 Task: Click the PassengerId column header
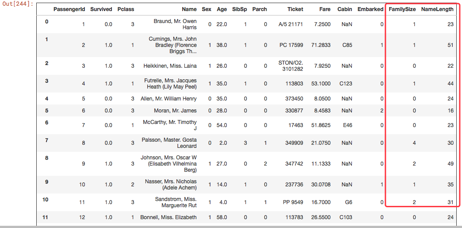click(x=69, y=9)
